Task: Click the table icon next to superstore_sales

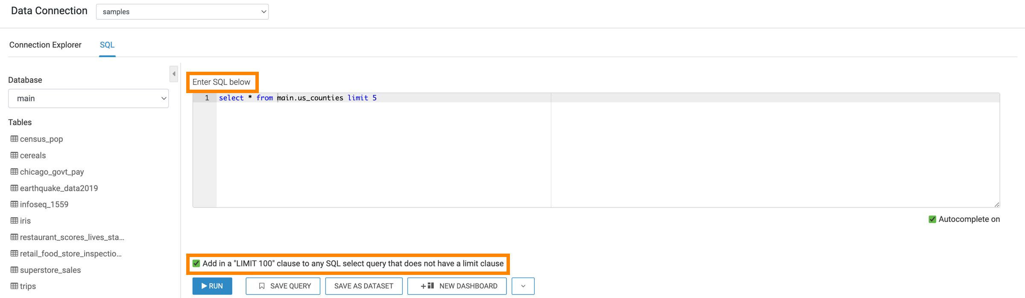Action: click(14, 270)
